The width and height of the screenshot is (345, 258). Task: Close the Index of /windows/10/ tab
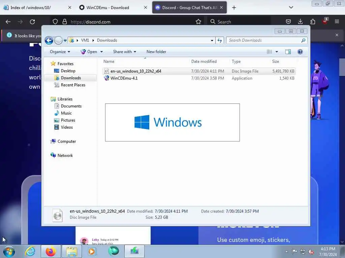click(69, 7)
